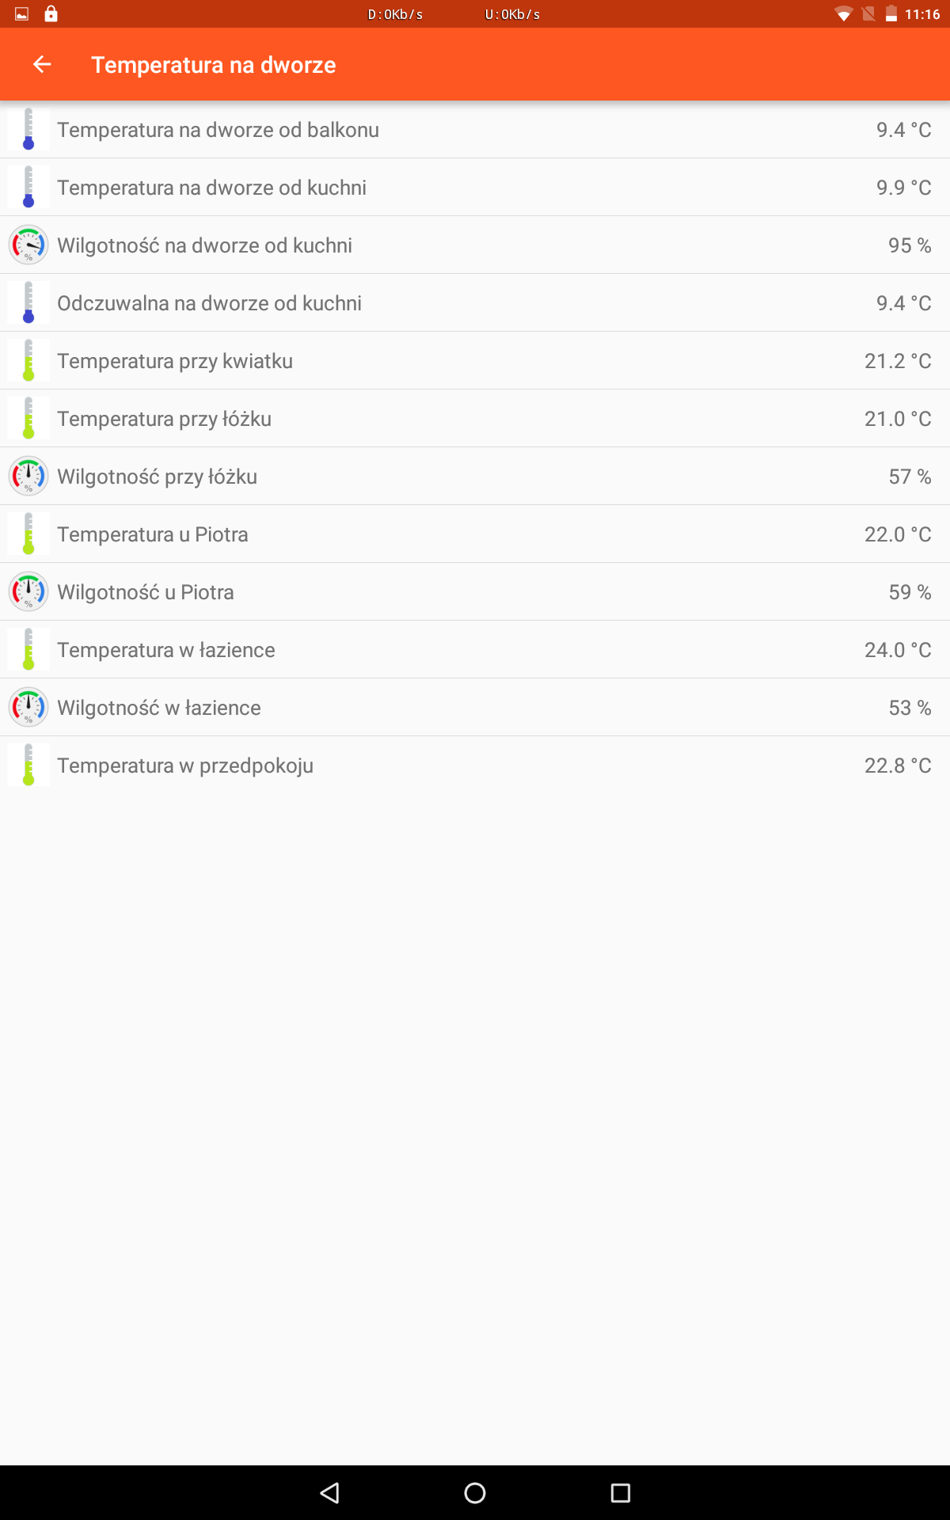Open the 9.4 °C balcony reading
This screenshot has height=1520, width=950.
(903, 130)
